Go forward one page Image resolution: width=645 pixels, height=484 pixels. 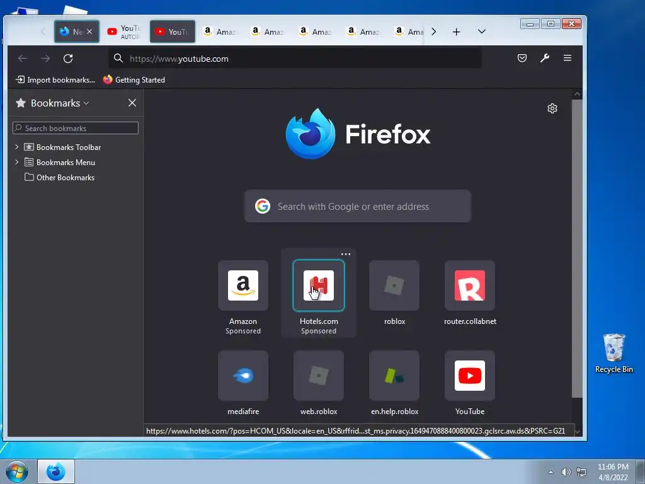45,59
